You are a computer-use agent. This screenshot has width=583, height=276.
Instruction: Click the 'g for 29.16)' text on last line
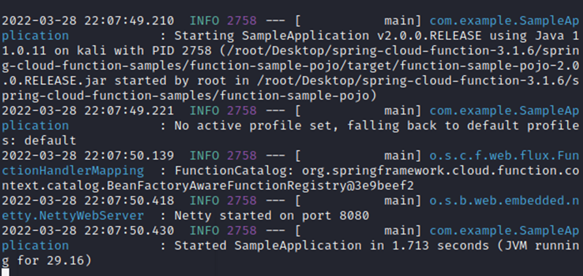tap(46, 261)
